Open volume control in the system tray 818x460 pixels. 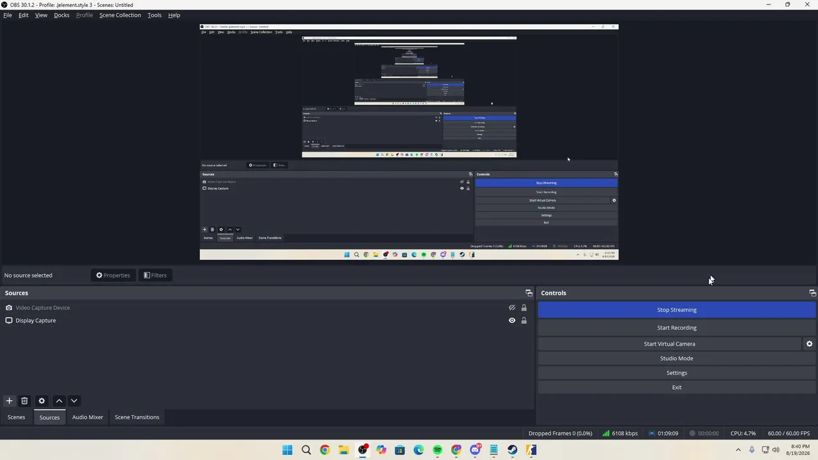(776, 450)
